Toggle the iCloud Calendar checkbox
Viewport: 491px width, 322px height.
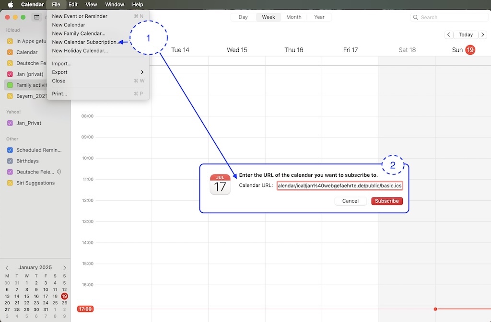[10, 52]
